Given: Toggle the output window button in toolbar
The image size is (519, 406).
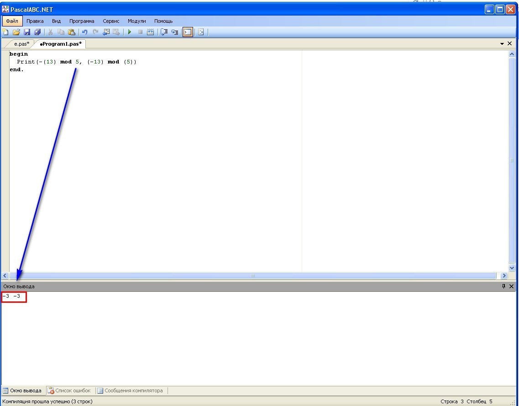Looking at the screenshot, I should 188,32.
